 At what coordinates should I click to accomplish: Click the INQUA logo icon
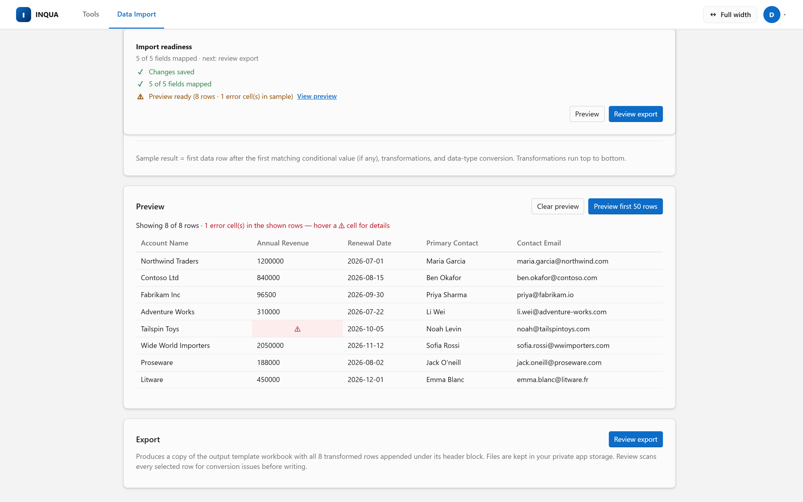[x=23, y=15]
